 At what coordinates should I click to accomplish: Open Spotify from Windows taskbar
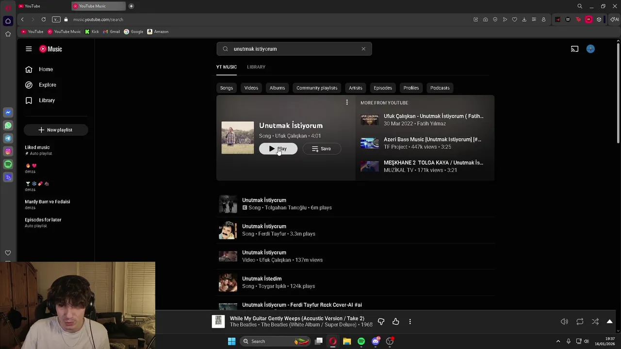click(361, 341)
